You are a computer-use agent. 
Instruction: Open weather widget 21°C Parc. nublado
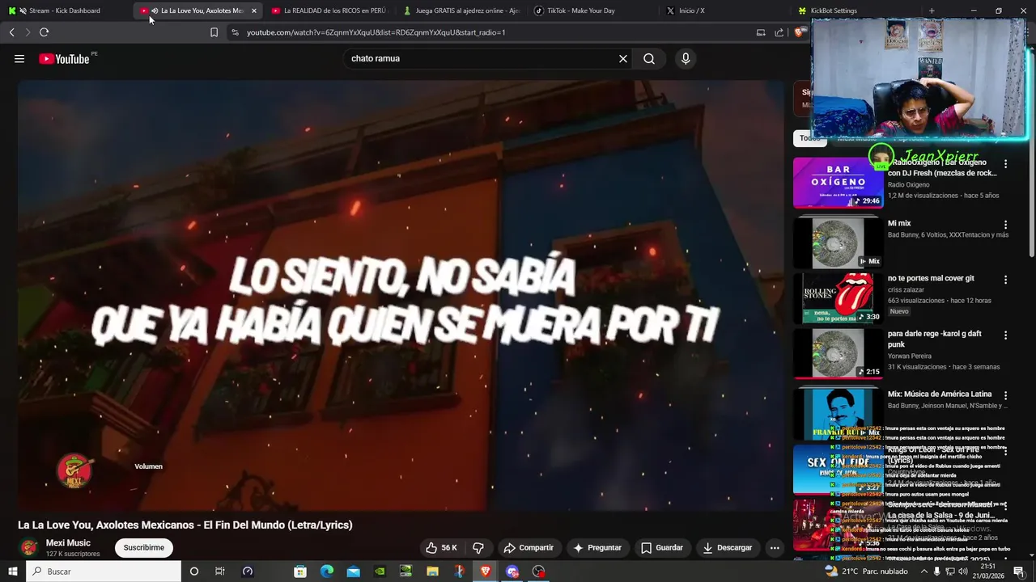click(x=866, y=571)
